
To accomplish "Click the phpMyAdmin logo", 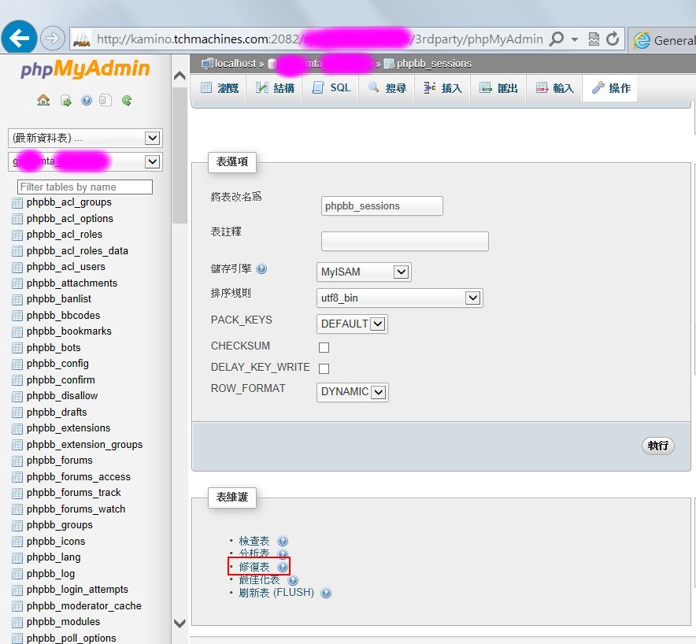I will [85, 68].
